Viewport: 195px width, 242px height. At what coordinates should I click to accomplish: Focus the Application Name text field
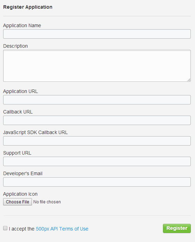click(x=97, y=34)
